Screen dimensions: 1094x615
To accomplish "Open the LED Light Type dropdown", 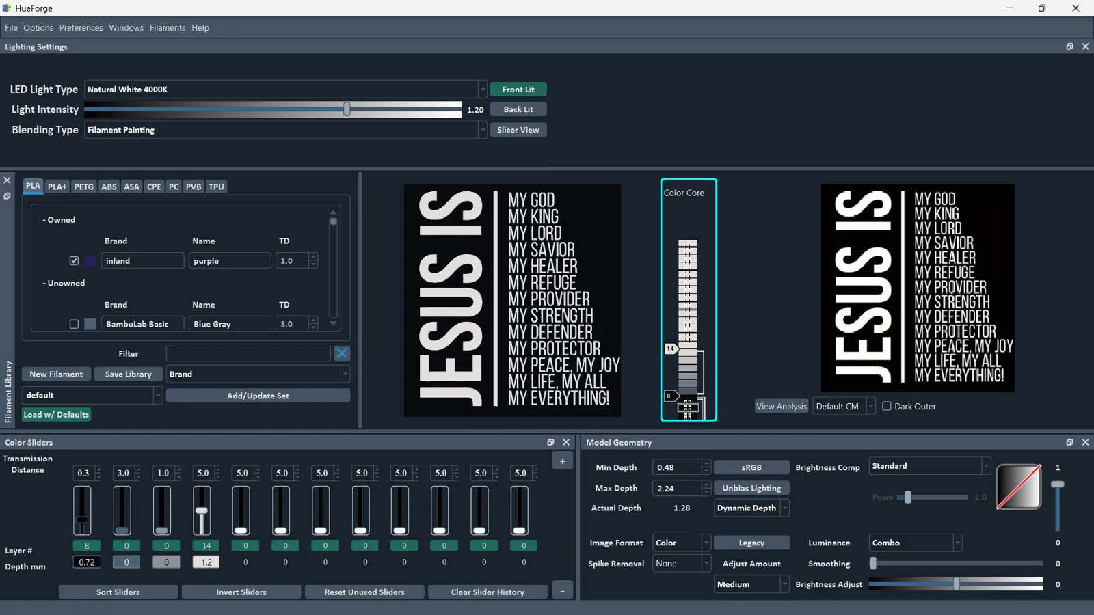I will coord(285,90).
